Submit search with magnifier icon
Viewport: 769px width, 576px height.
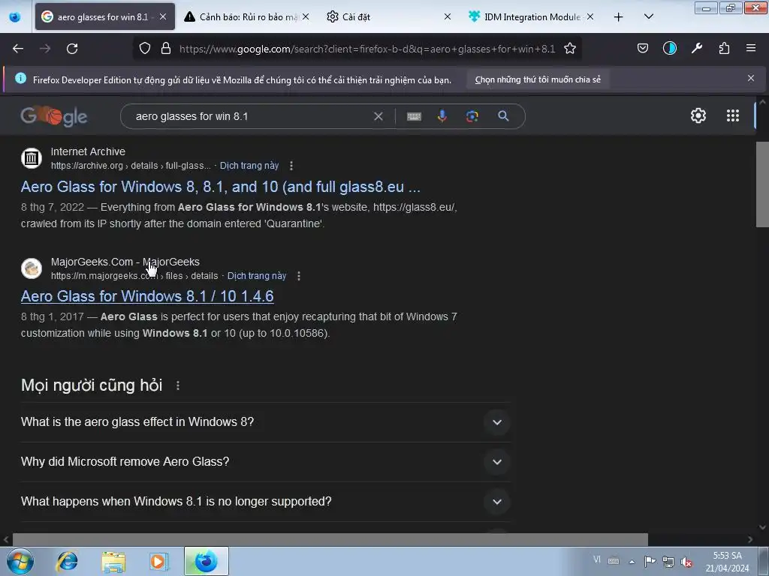pos(503,116)
